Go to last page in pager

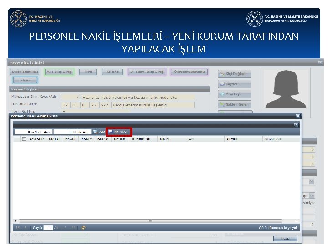pyautogui.click(x=72, y=227)
